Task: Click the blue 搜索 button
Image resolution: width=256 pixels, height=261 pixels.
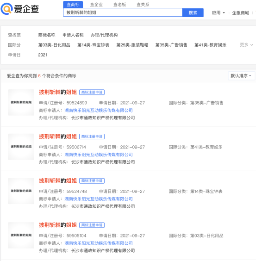Action: tap(193, 12)
